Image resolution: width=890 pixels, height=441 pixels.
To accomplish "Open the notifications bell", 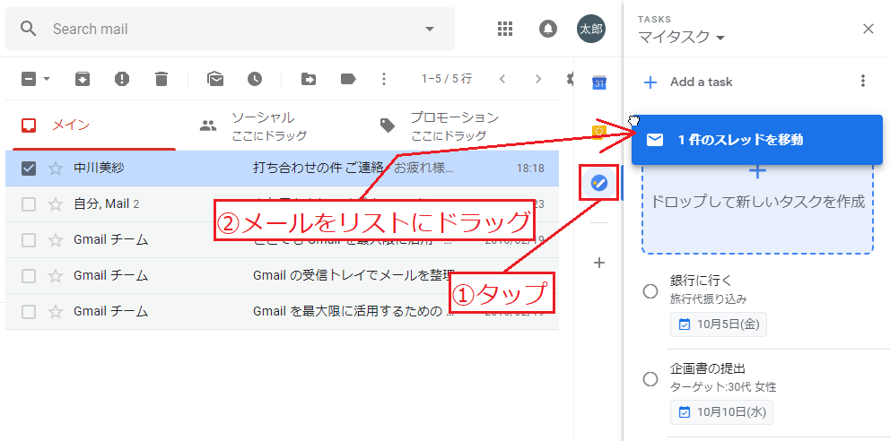I will click(548, 29).
